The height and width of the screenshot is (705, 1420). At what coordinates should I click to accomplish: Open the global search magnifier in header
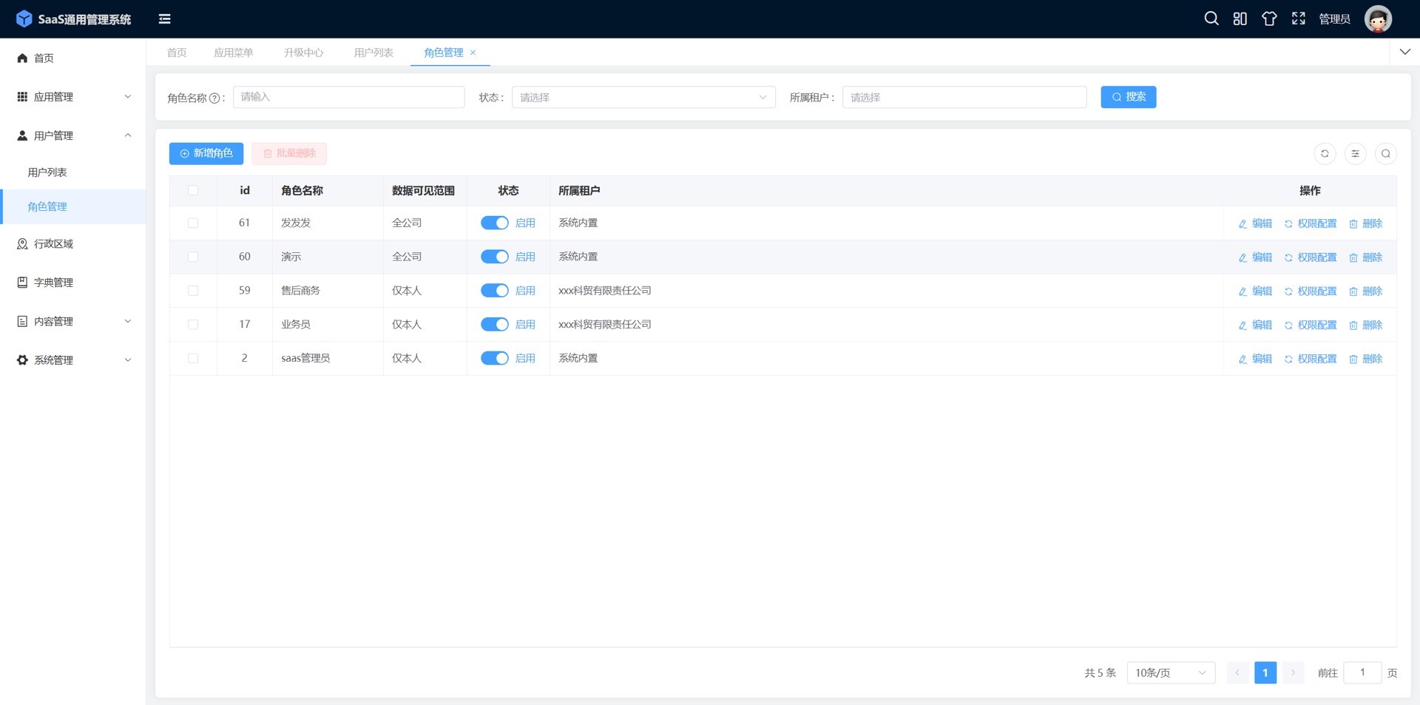[x=1211, y=18]
